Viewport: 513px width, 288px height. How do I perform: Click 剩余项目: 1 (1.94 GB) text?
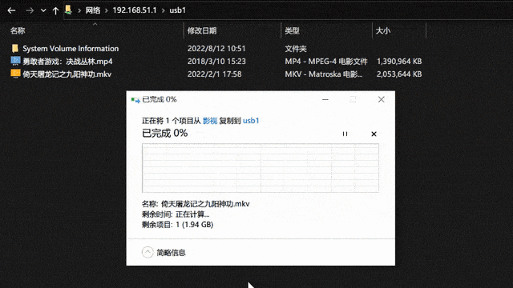[177, 225]
